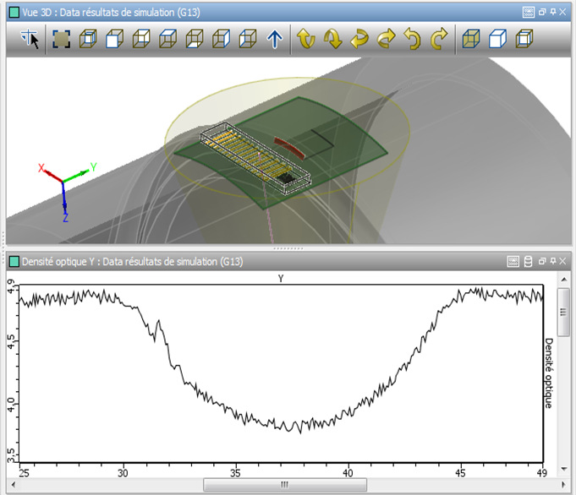The width and height of the screenshot is (576, 495).
Task: Click the fit-all dashed frame icon
Action: (x=62, y=39)
